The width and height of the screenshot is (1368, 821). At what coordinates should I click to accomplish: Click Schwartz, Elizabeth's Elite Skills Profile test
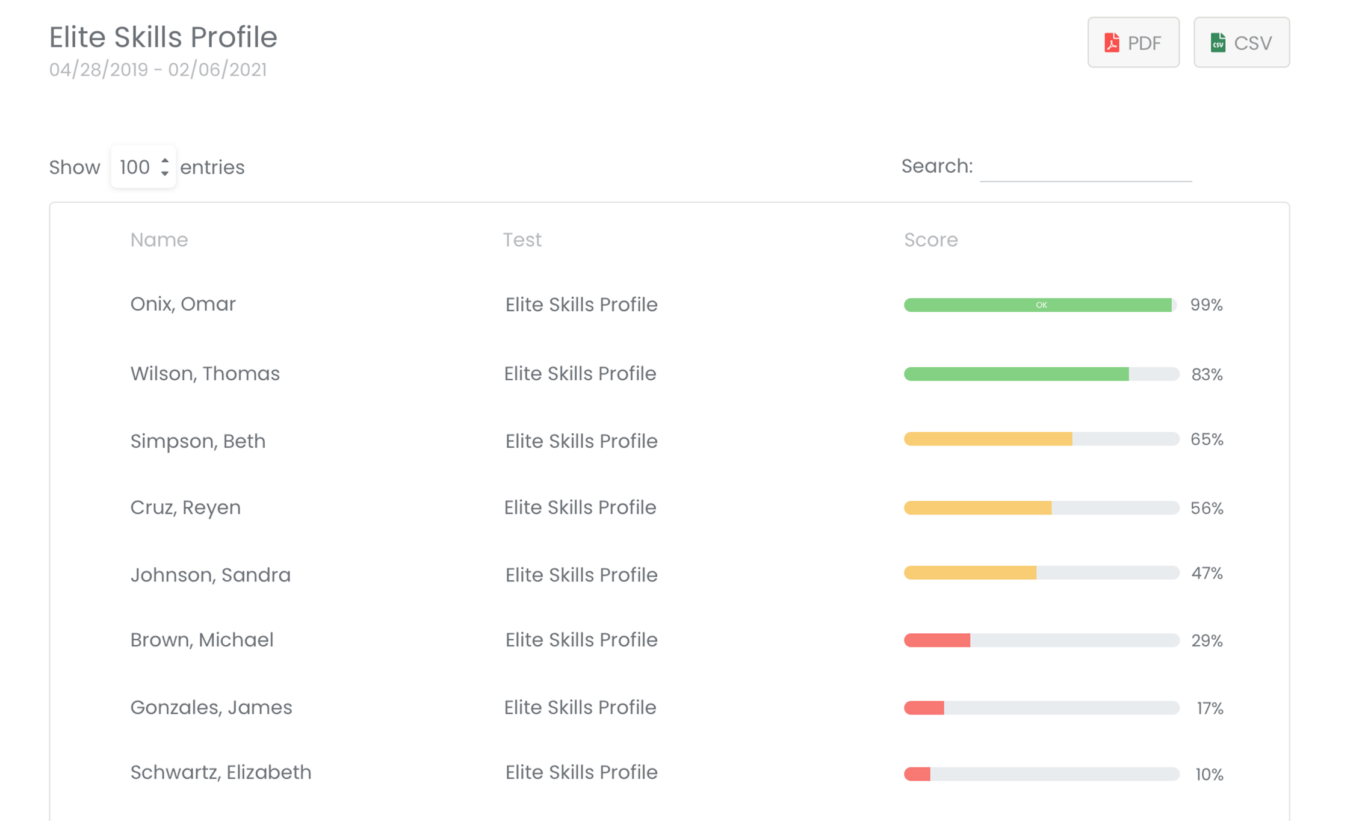(581, 772)
